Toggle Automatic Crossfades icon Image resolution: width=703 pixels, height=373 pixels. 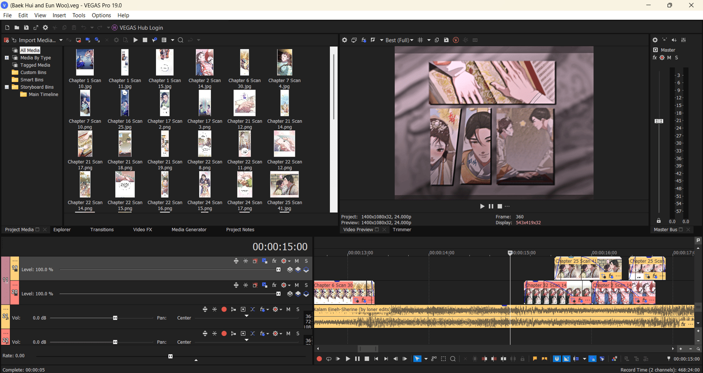pyautogui.click(x=566, y=359)
